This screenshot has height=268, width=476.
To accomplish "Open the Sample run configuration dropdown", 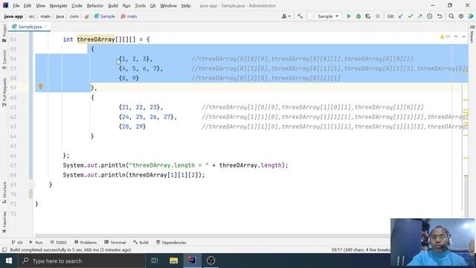I will tap(325, 16).
